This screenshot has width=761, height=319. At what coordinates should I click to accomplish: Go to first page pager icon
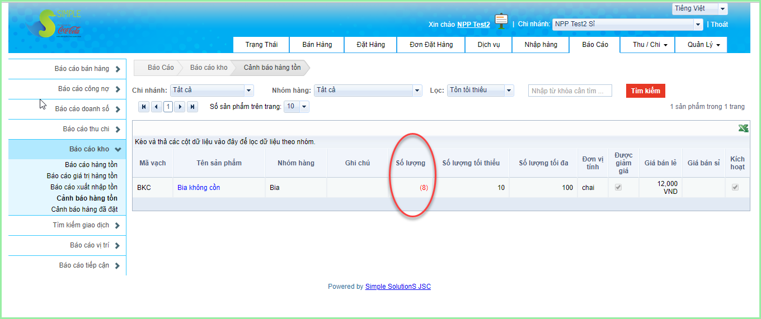(x=144, y=107)
